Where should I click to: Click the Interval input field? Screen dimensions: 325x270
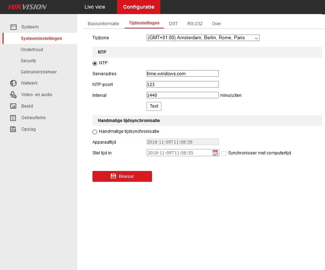coord(183,95)
